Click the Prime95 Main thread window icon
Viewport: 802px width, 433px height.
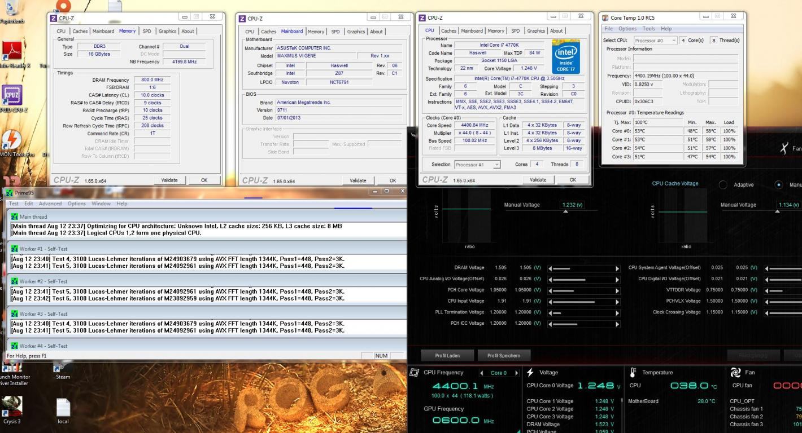coord(14,216)
